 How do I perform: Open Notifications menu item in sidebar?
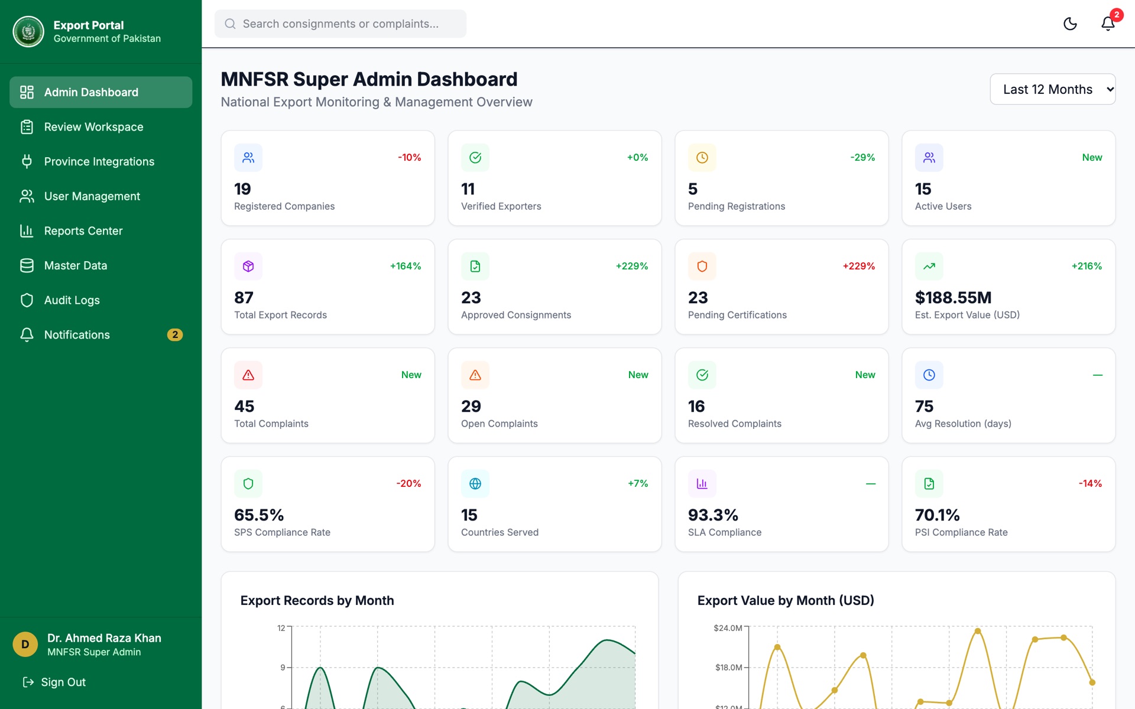[101, 334]
